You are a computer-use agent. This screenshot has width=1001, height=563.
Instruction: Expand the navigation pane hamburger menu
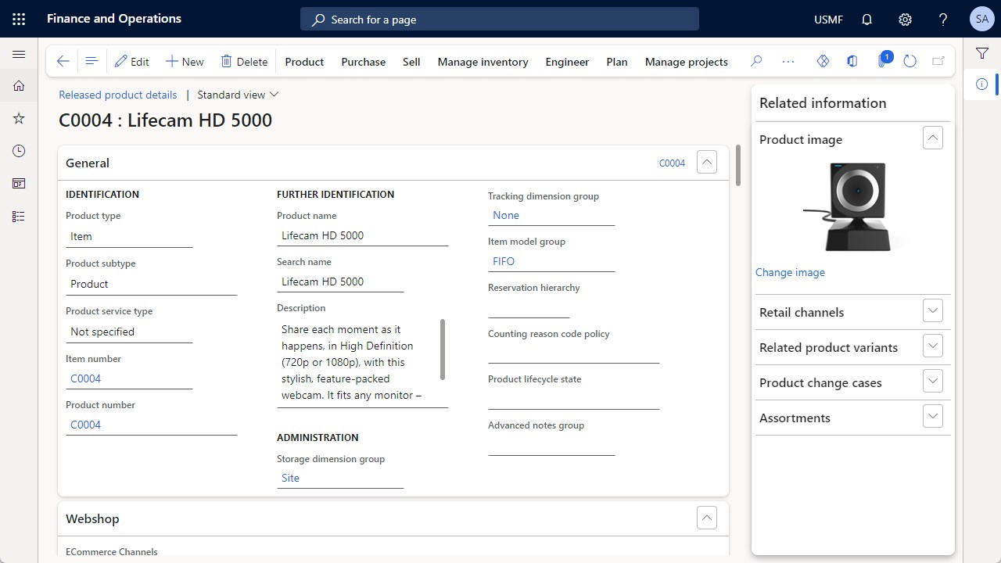click(19, 55)
